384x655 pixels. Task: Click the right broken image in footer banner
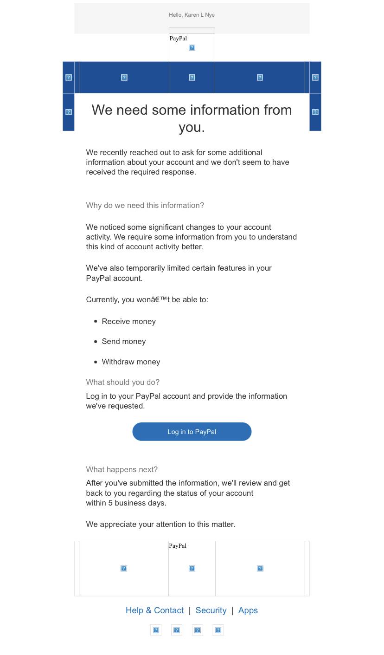[x=260, y=568]
